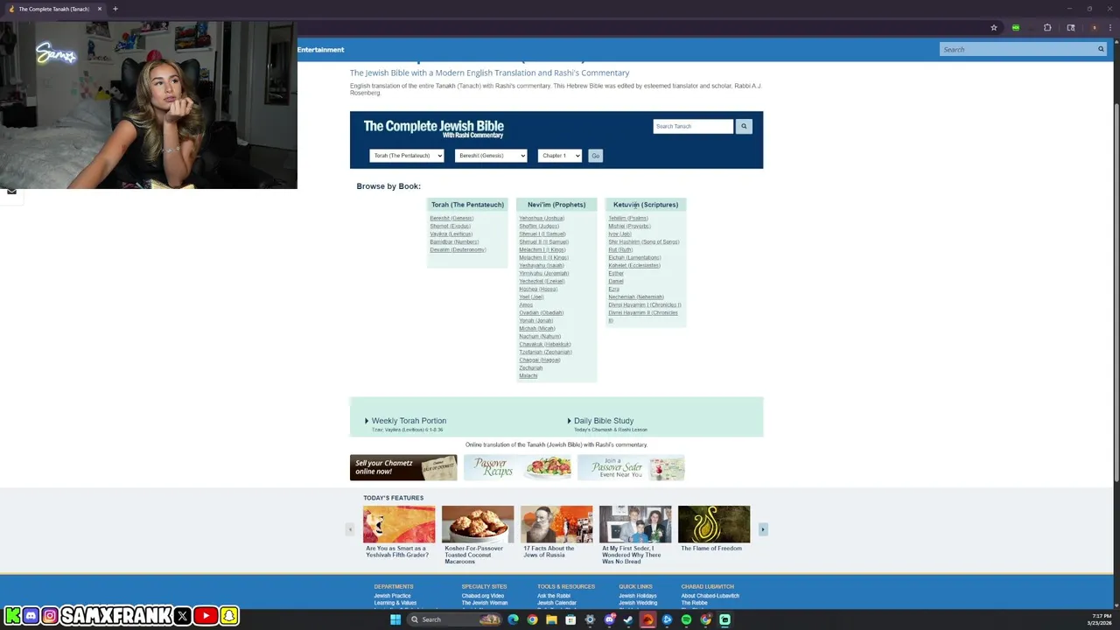Viewport: 1120px width, 630px height.
Task: Open Microsoft Edge from the taskbar
Action: [513, 619]
